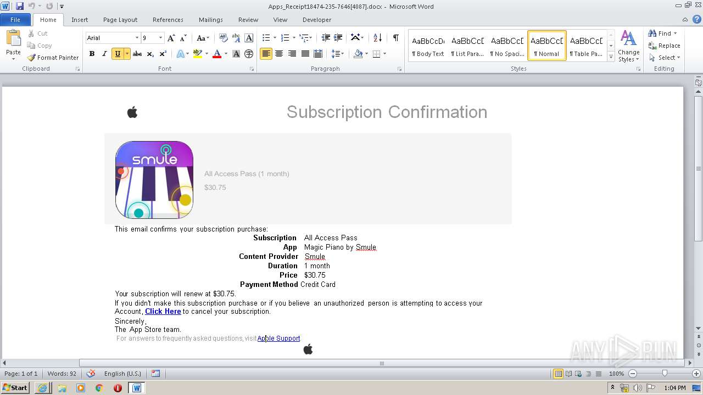Viewport: 703px width, 395px height.
Task: Toggle Align Text Right
Action: tap(292, 54)
